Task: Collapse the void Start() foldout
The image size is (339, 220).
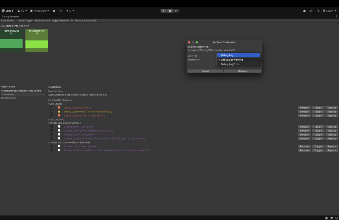Action: 48,104
